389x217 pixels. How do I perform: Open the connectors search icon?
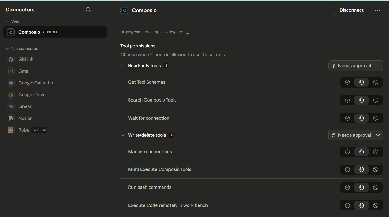(88, 10)
